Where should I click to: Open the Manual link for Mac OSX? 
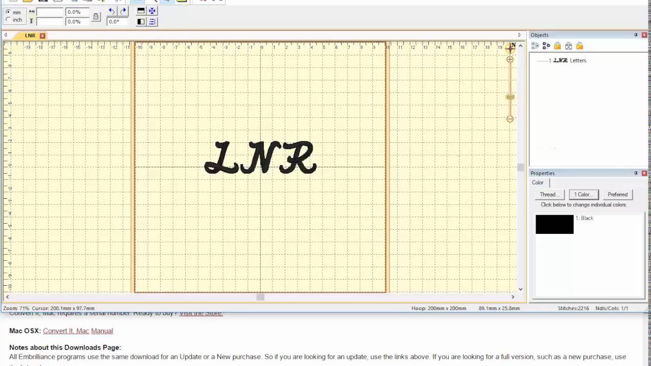click(x=102, y=331)
